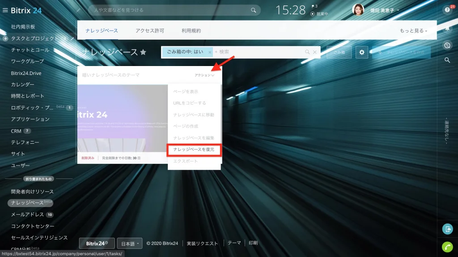The height and width of the screenshot is (257, 458).
Task: Switch to the アクセス許可 tab
Action: (150, 31)
